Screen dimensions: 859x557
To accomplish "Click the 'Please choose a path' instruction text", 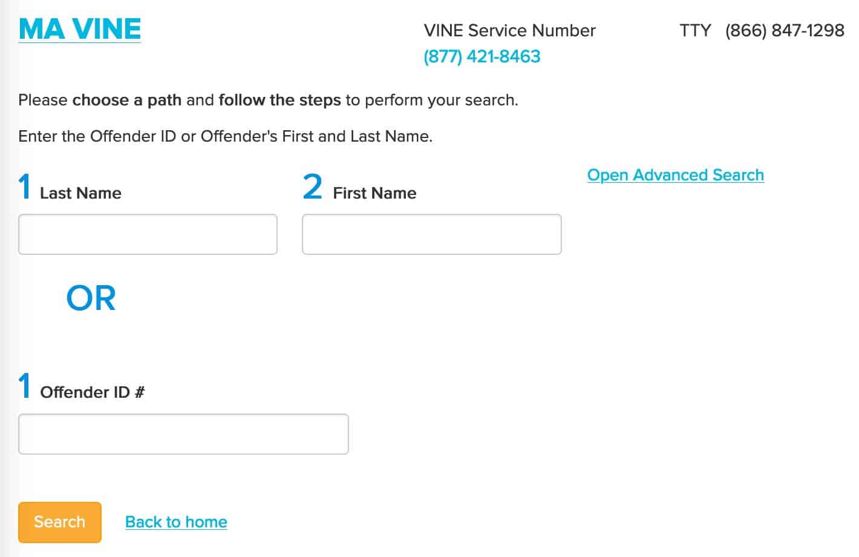I will pos(268,100).
